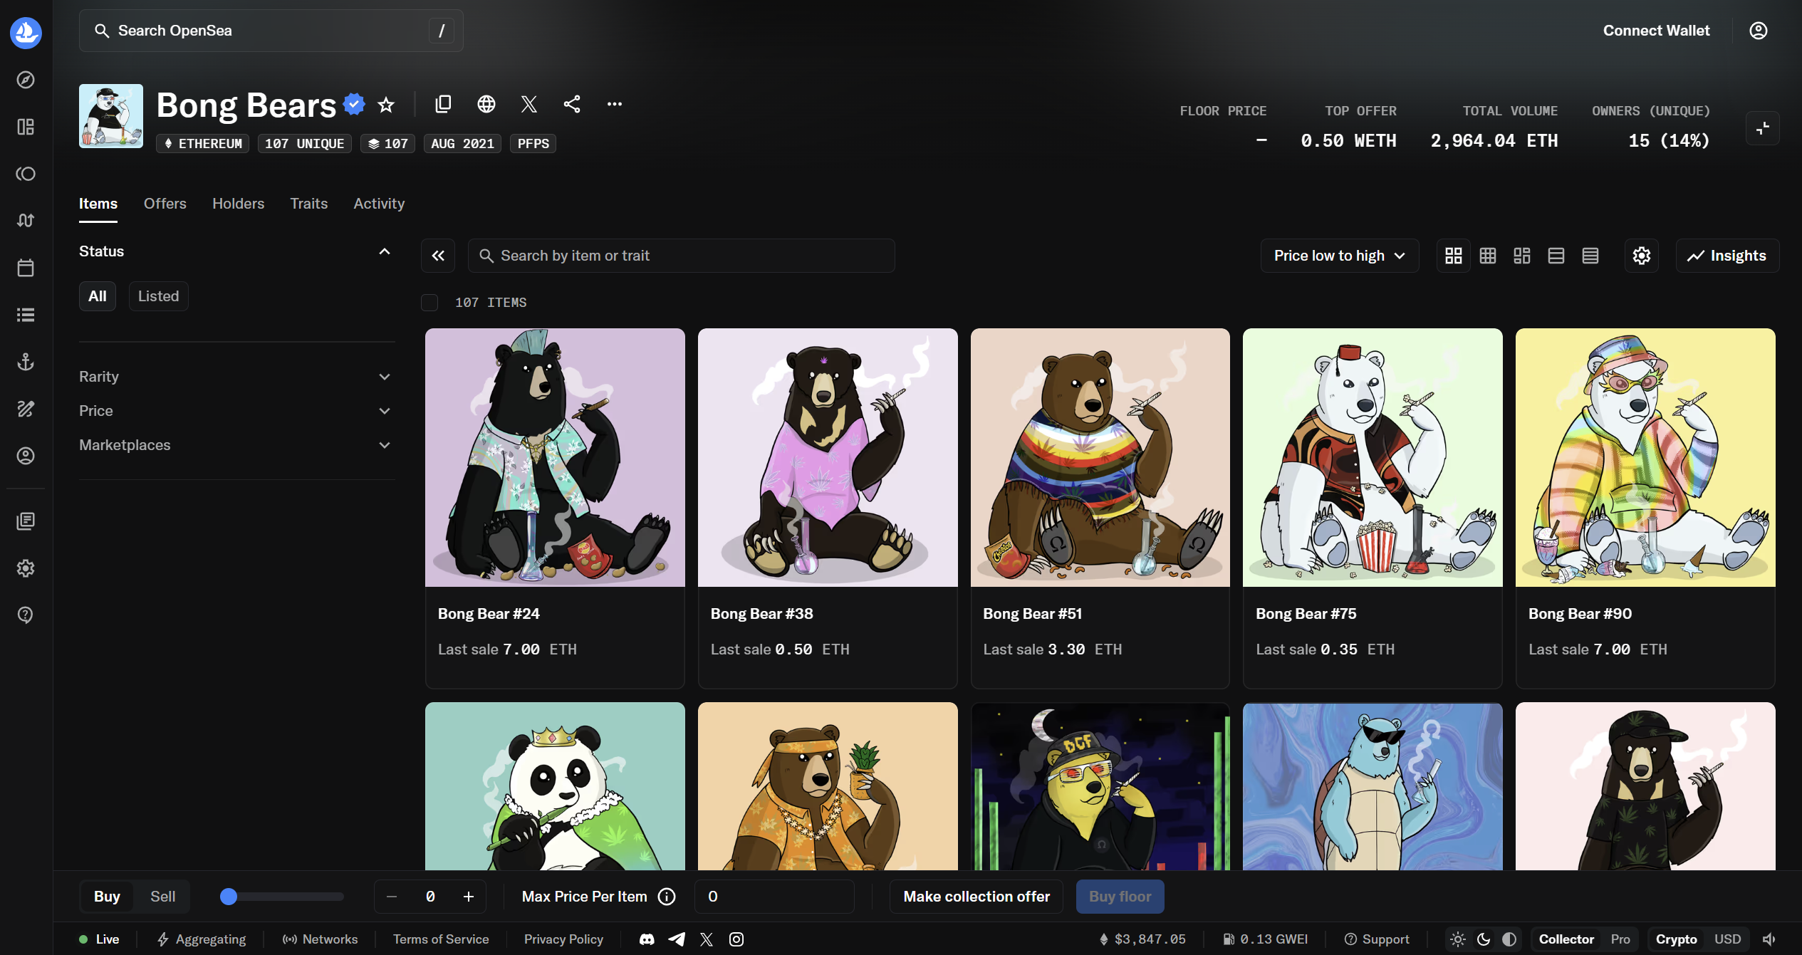Toggle to Sell mode in bottom bar

pos(162,897)
